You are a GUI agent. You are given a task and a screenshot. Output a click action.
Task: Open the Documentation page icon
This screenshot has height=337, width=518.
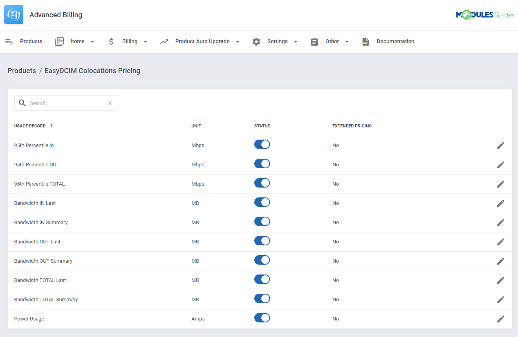[x=366, y=41]
